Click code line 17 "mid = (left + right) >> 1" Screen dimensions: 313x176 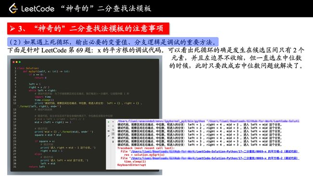point(52,122)
